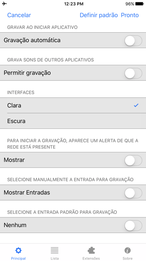
Task: Tap the Cancelar button
Action: tap(19, 15)
